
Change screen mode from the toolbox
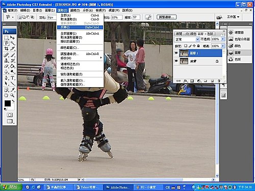coord(10,121)
